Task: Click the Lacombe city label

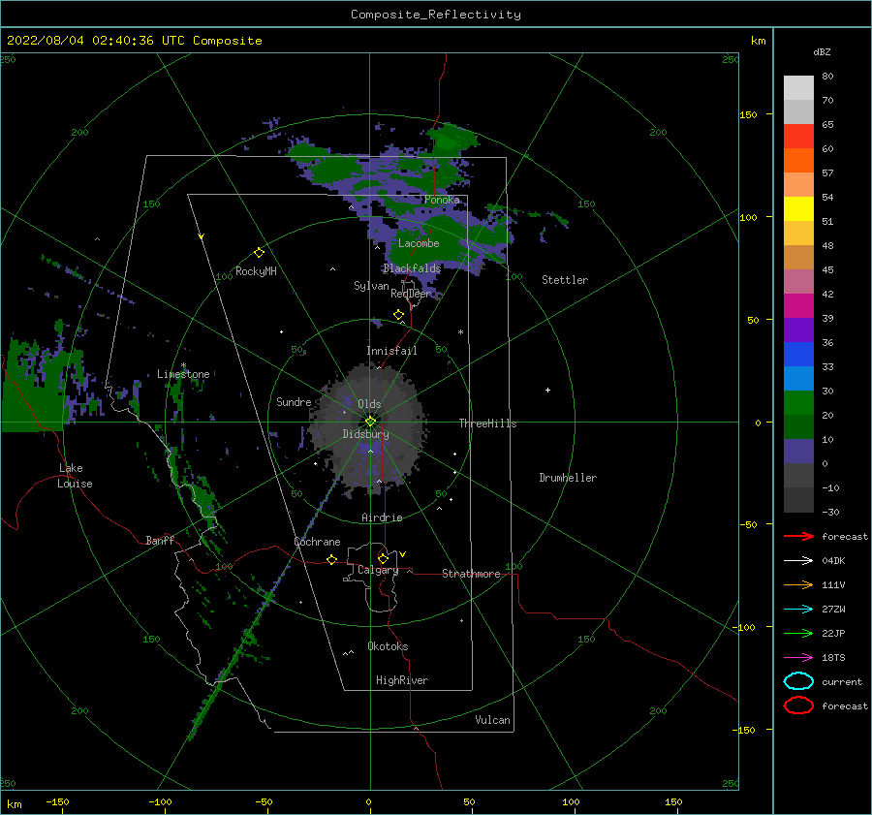Action: tap(419, 243)
